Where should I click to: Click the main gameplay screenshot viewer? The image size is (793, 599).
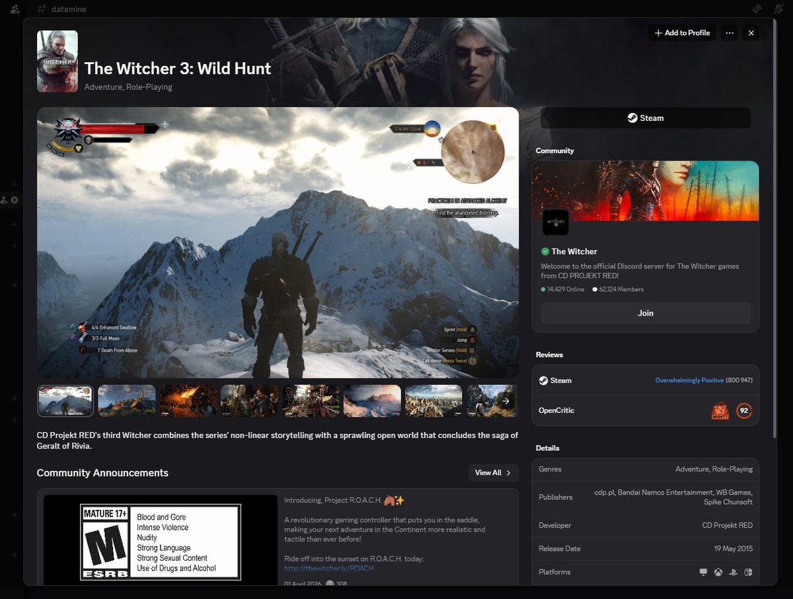[278, 242]
